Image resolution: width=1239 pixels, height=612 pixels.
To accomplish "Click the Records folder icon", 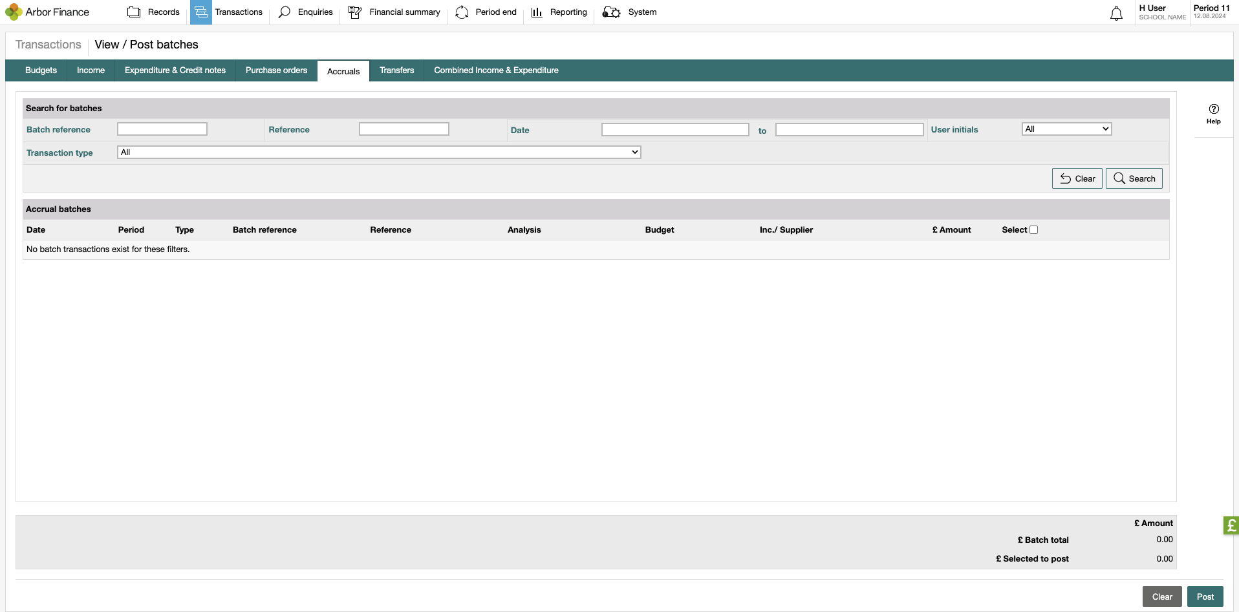I will click(x=134, y=12).
